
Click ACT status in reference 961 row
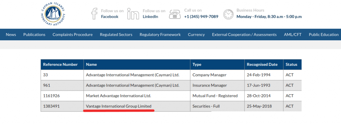(289, 85)
